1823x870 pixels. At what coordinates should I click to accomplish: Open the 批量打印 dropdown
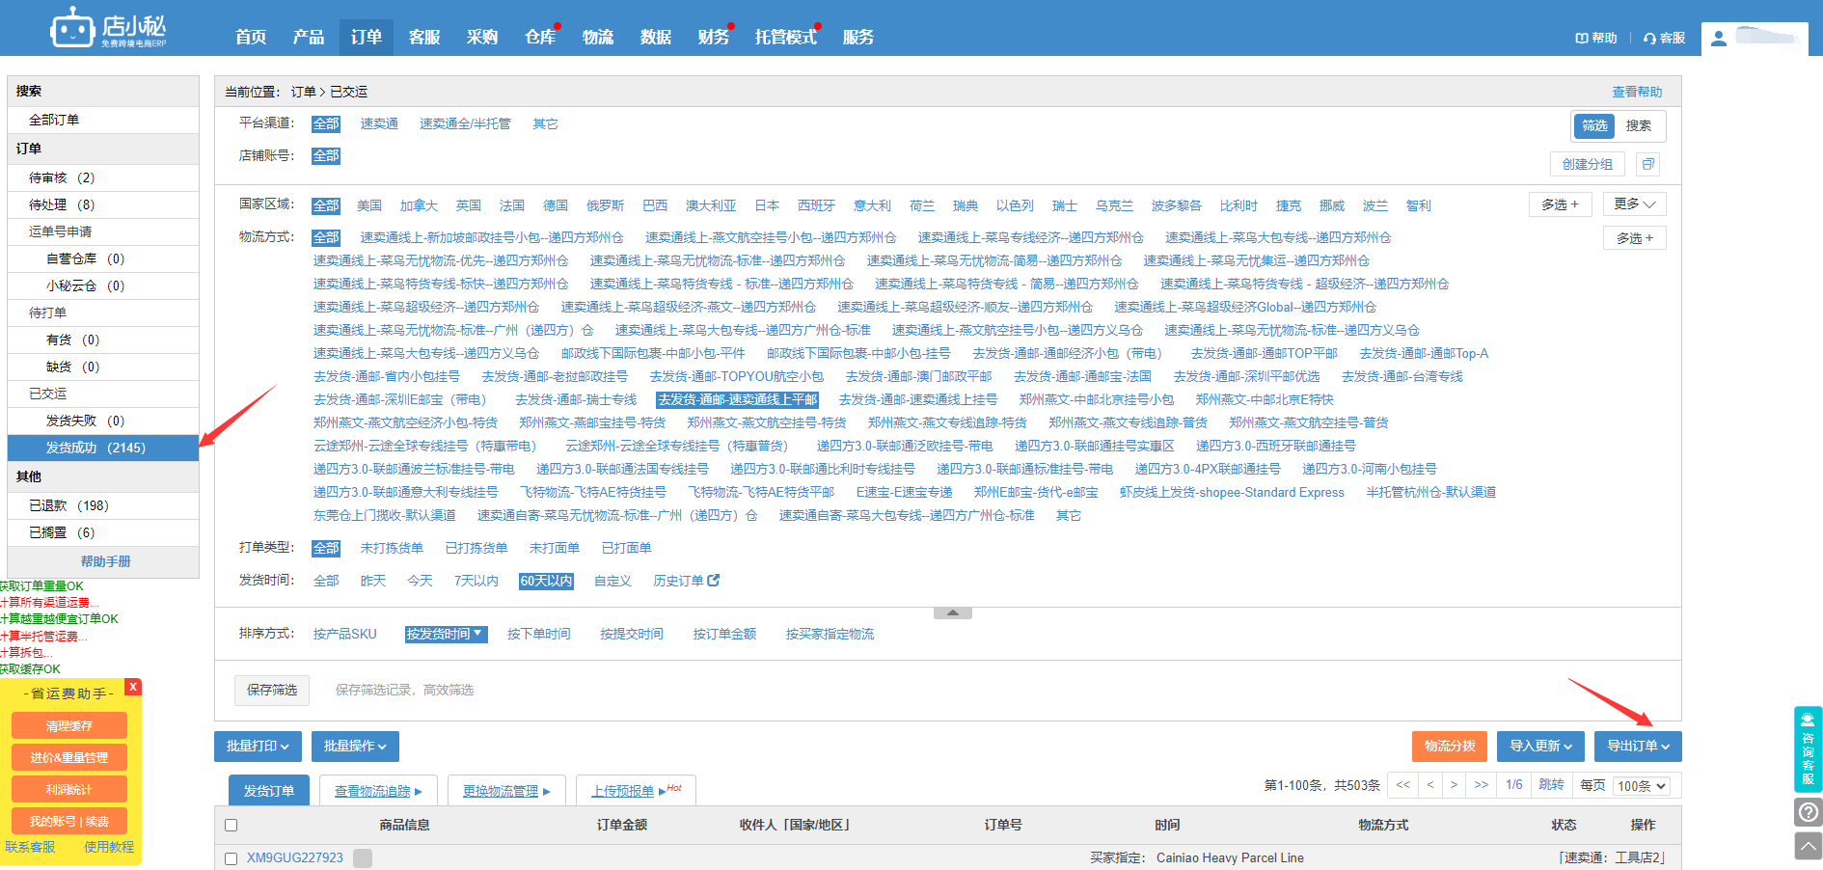258,746
